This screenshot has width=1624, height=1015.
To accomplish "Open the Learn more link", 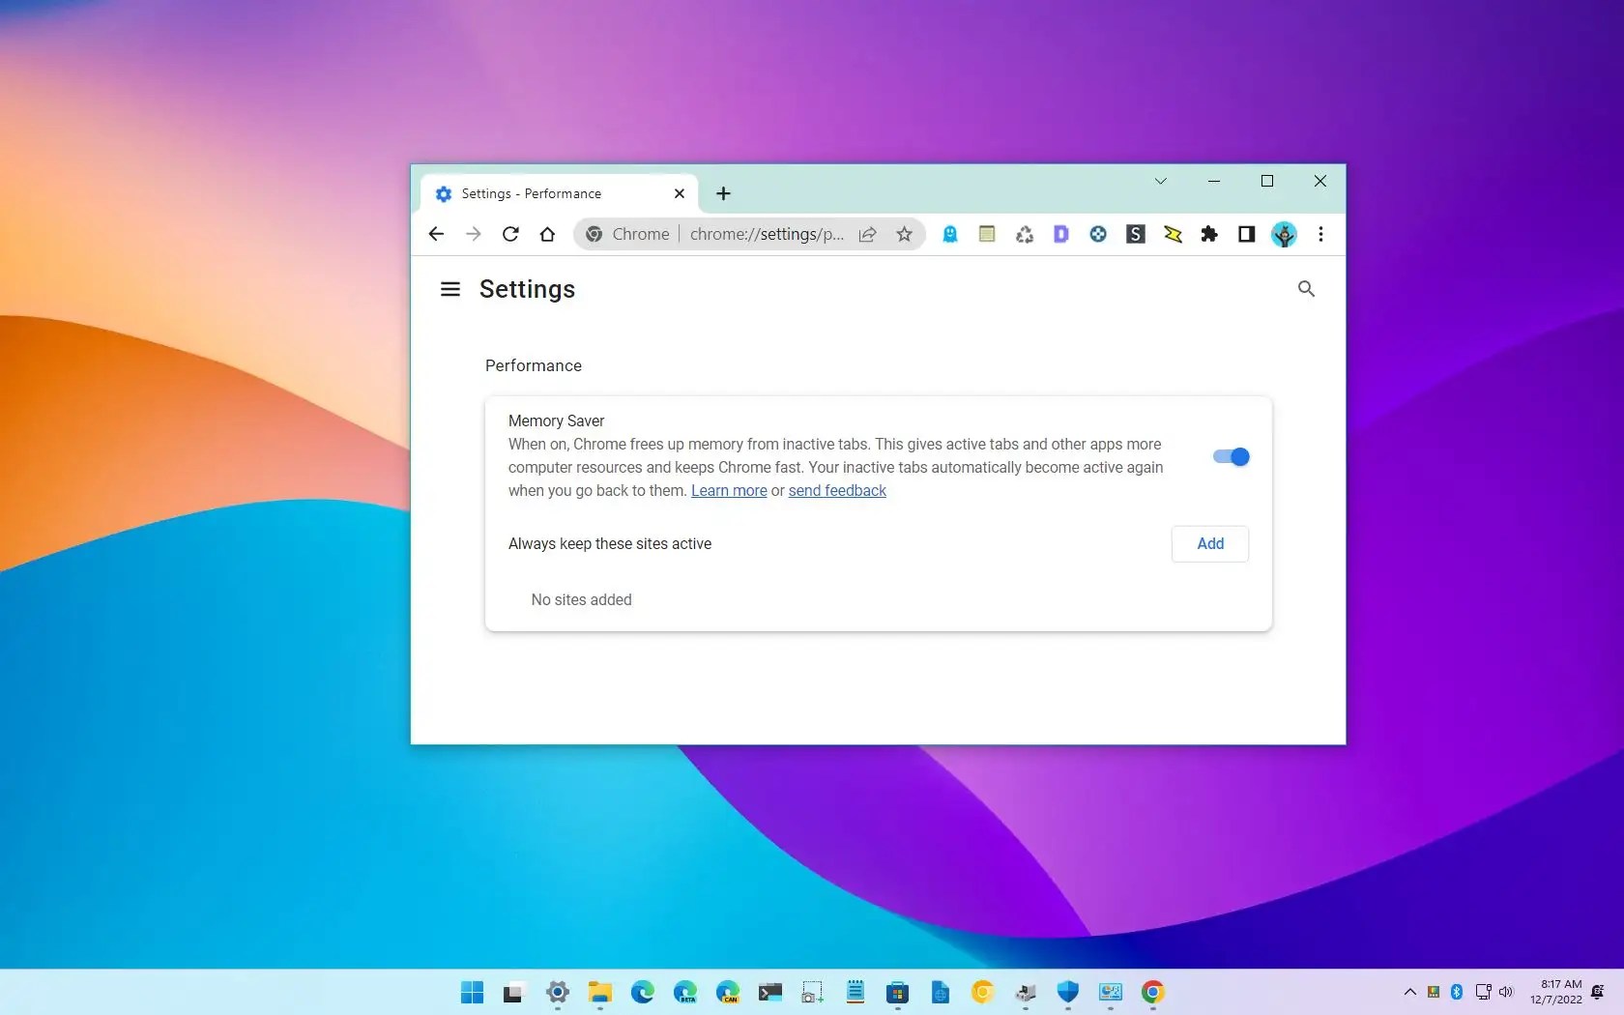I will (x=729, y=490).
